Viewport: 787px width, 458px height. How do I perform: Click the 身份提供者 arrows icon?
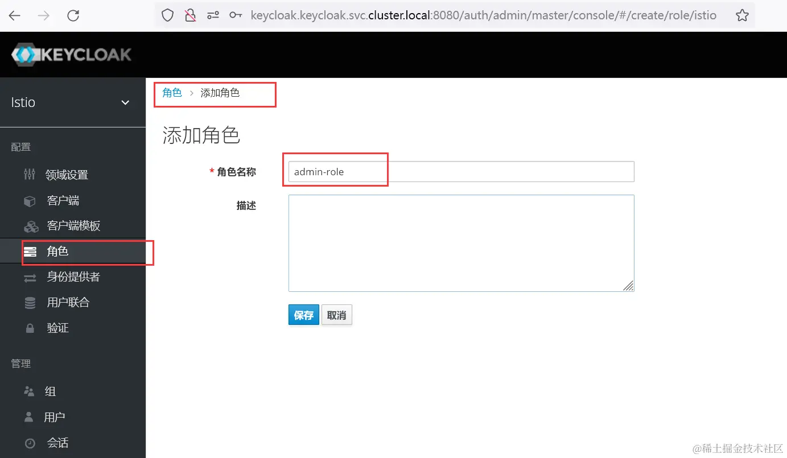tap(30, 278)
